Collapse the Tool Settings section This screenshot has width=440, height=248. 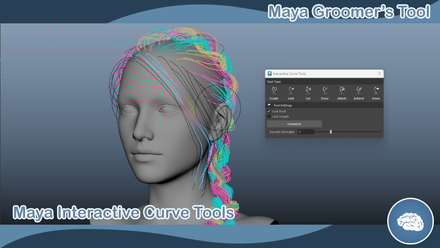click(x=269, y=105)
